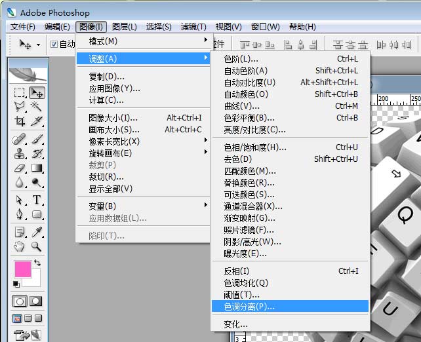This screenshot has width=421, height=342.
Task: Choose 色调分离(P)... from adjustments
Action: (290, 307)
